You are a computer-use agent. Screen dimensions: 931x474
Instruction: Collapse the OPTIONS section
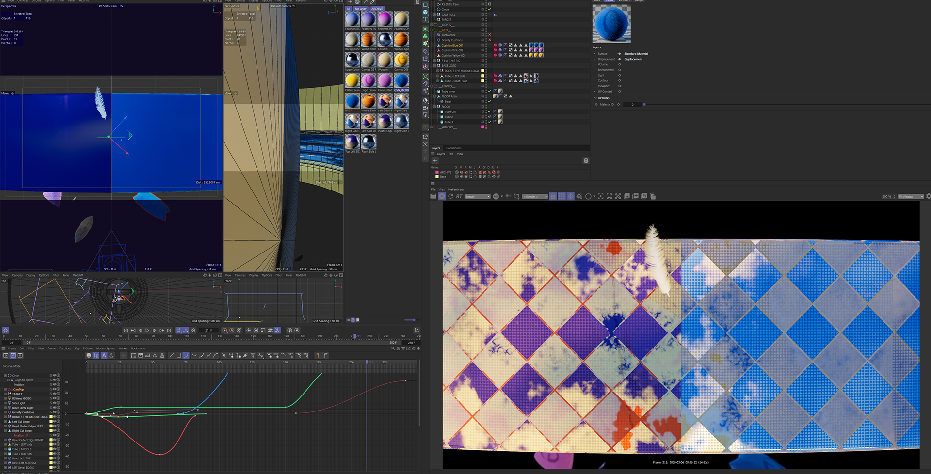595,98
